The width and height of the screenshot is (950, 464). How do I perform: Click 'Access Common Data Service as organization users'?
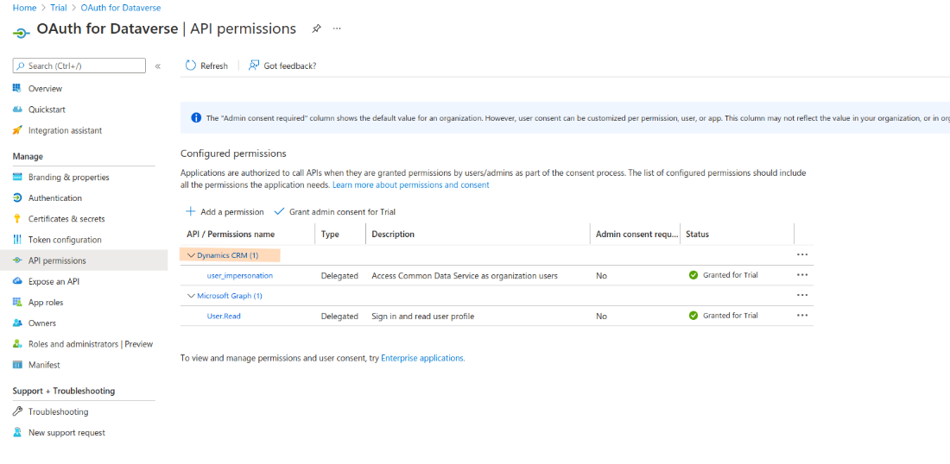(x=465, y=276)
